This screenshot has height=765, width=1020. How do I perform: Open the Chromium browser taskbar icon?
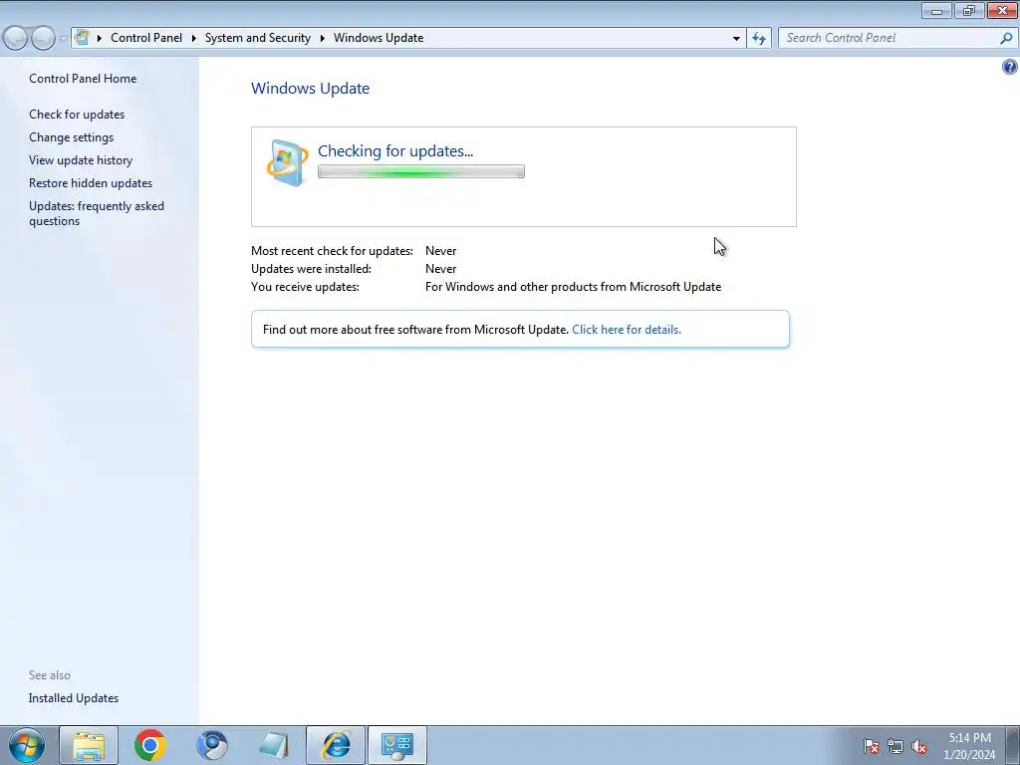coord(212,745)
